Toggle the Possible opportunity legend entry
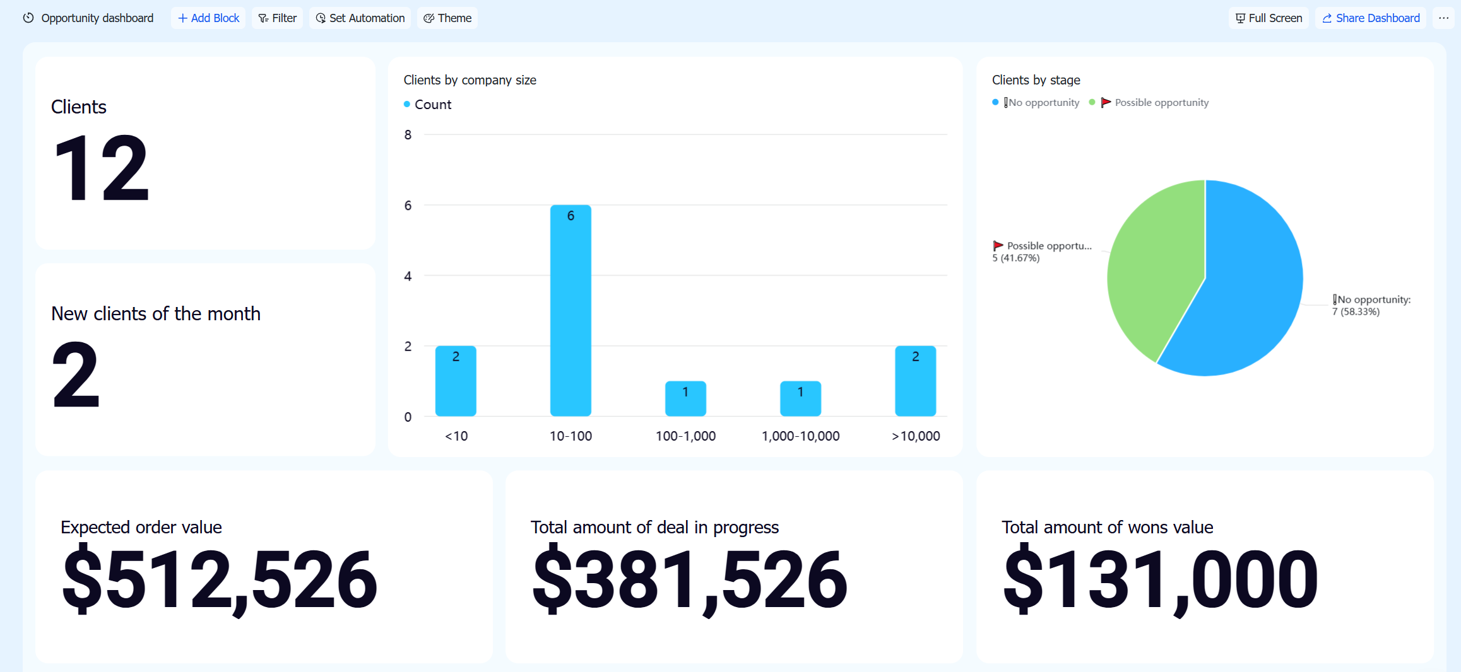 pos(1149,102)
